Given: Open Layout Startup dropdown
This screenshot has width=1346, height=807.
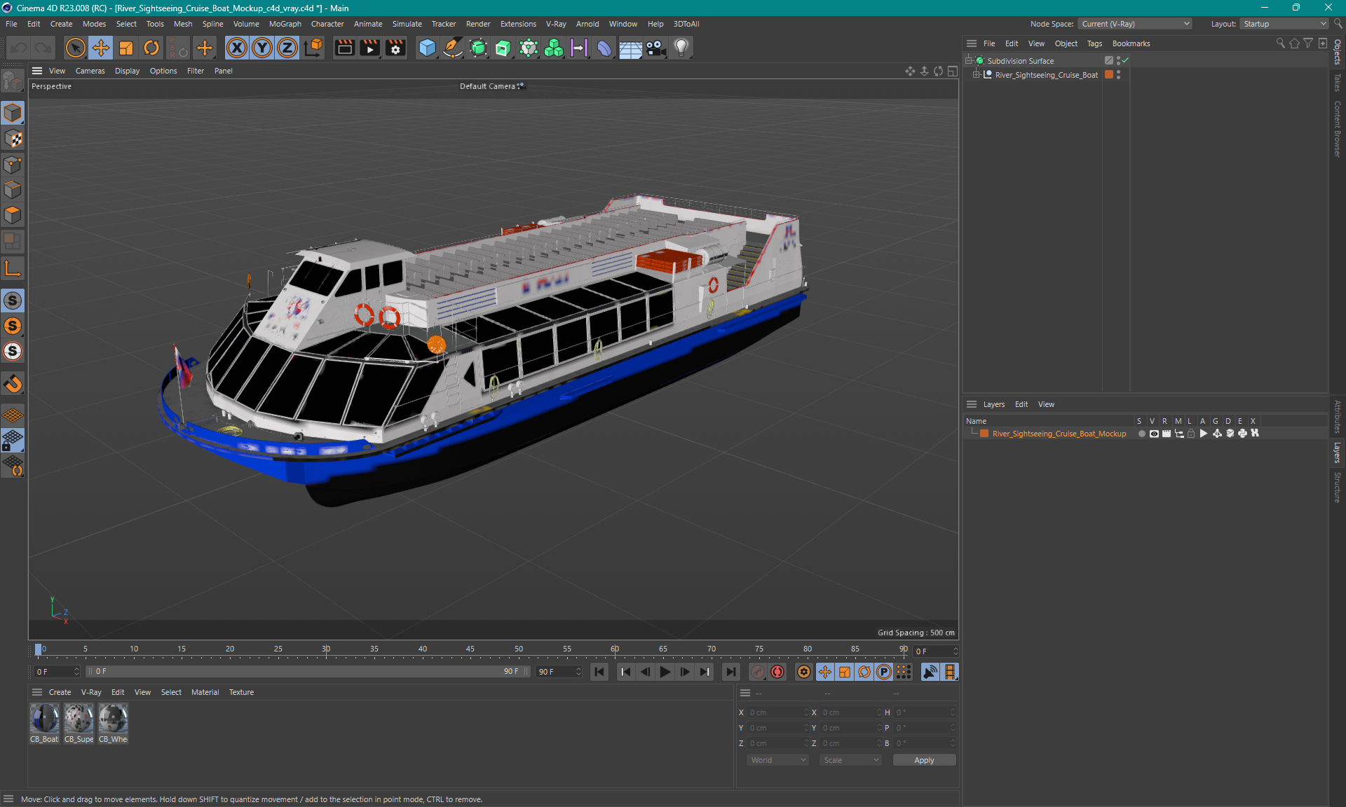Looking at the screenshot, I should (1284, 24).
